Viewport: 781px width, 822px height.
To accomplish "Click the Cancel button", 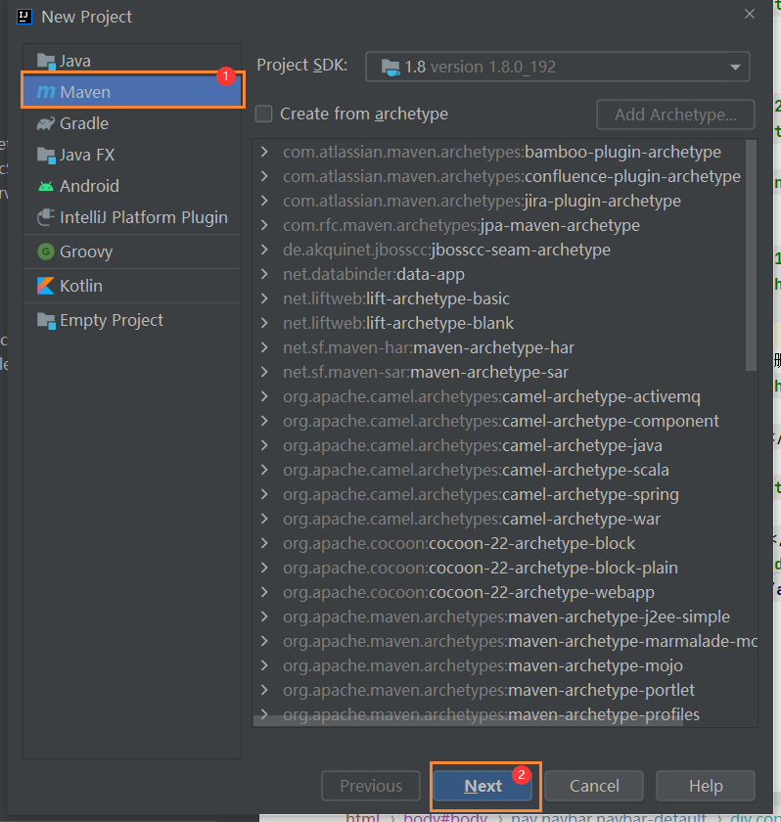I will (594, 786).
